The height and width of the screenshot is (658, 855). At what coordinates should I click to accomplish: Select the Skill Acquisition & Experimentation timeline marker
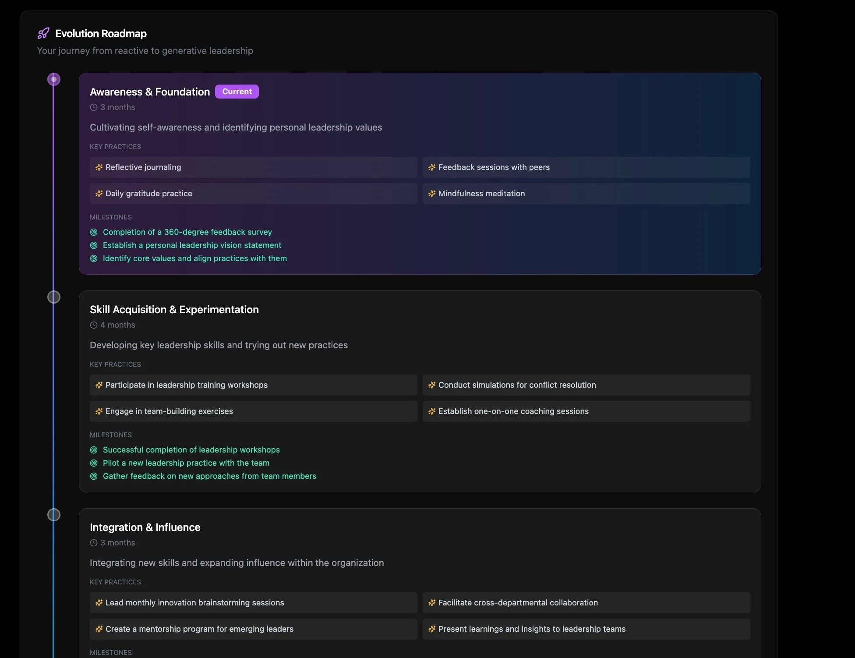[54, 297]
